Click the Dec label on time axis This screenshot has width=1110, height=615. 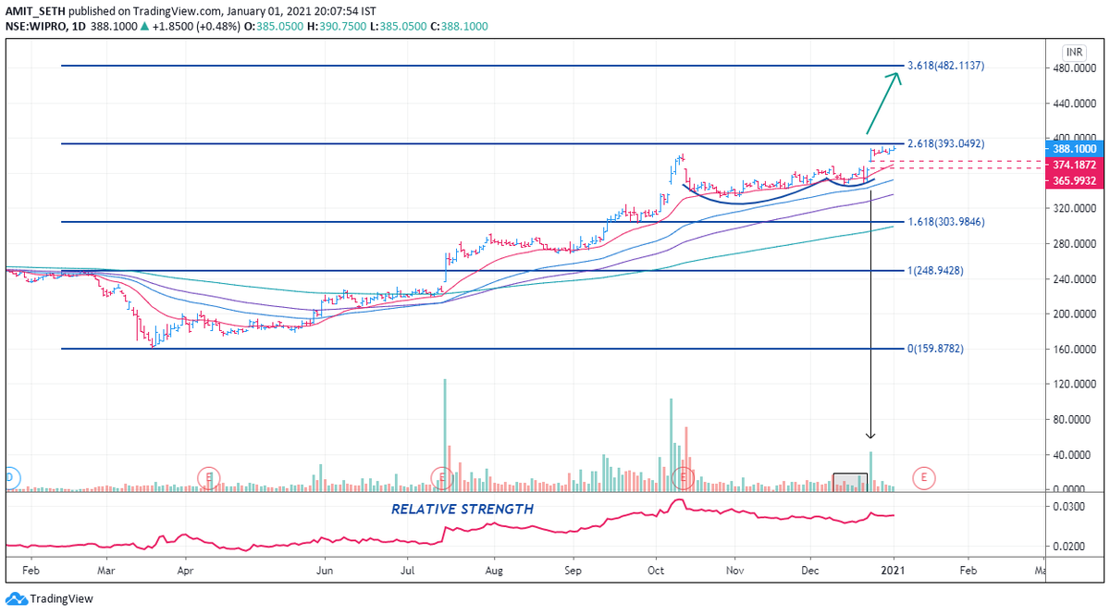click(x=810, y=572)
